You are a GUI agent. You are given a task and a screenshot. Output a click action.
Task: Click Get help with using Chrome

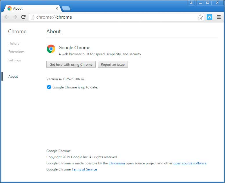coord(71,64)
